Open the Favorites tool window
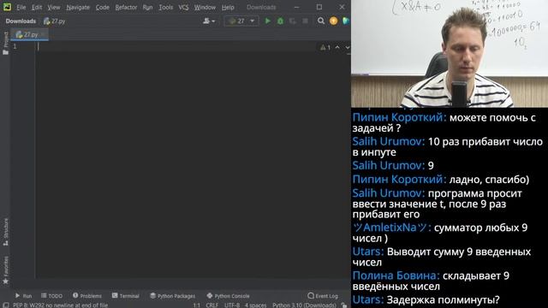Screen dimensions: 548x308 5,270
